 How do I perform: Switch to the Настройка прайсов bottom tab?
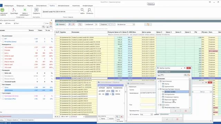click(x=27, y=120)
